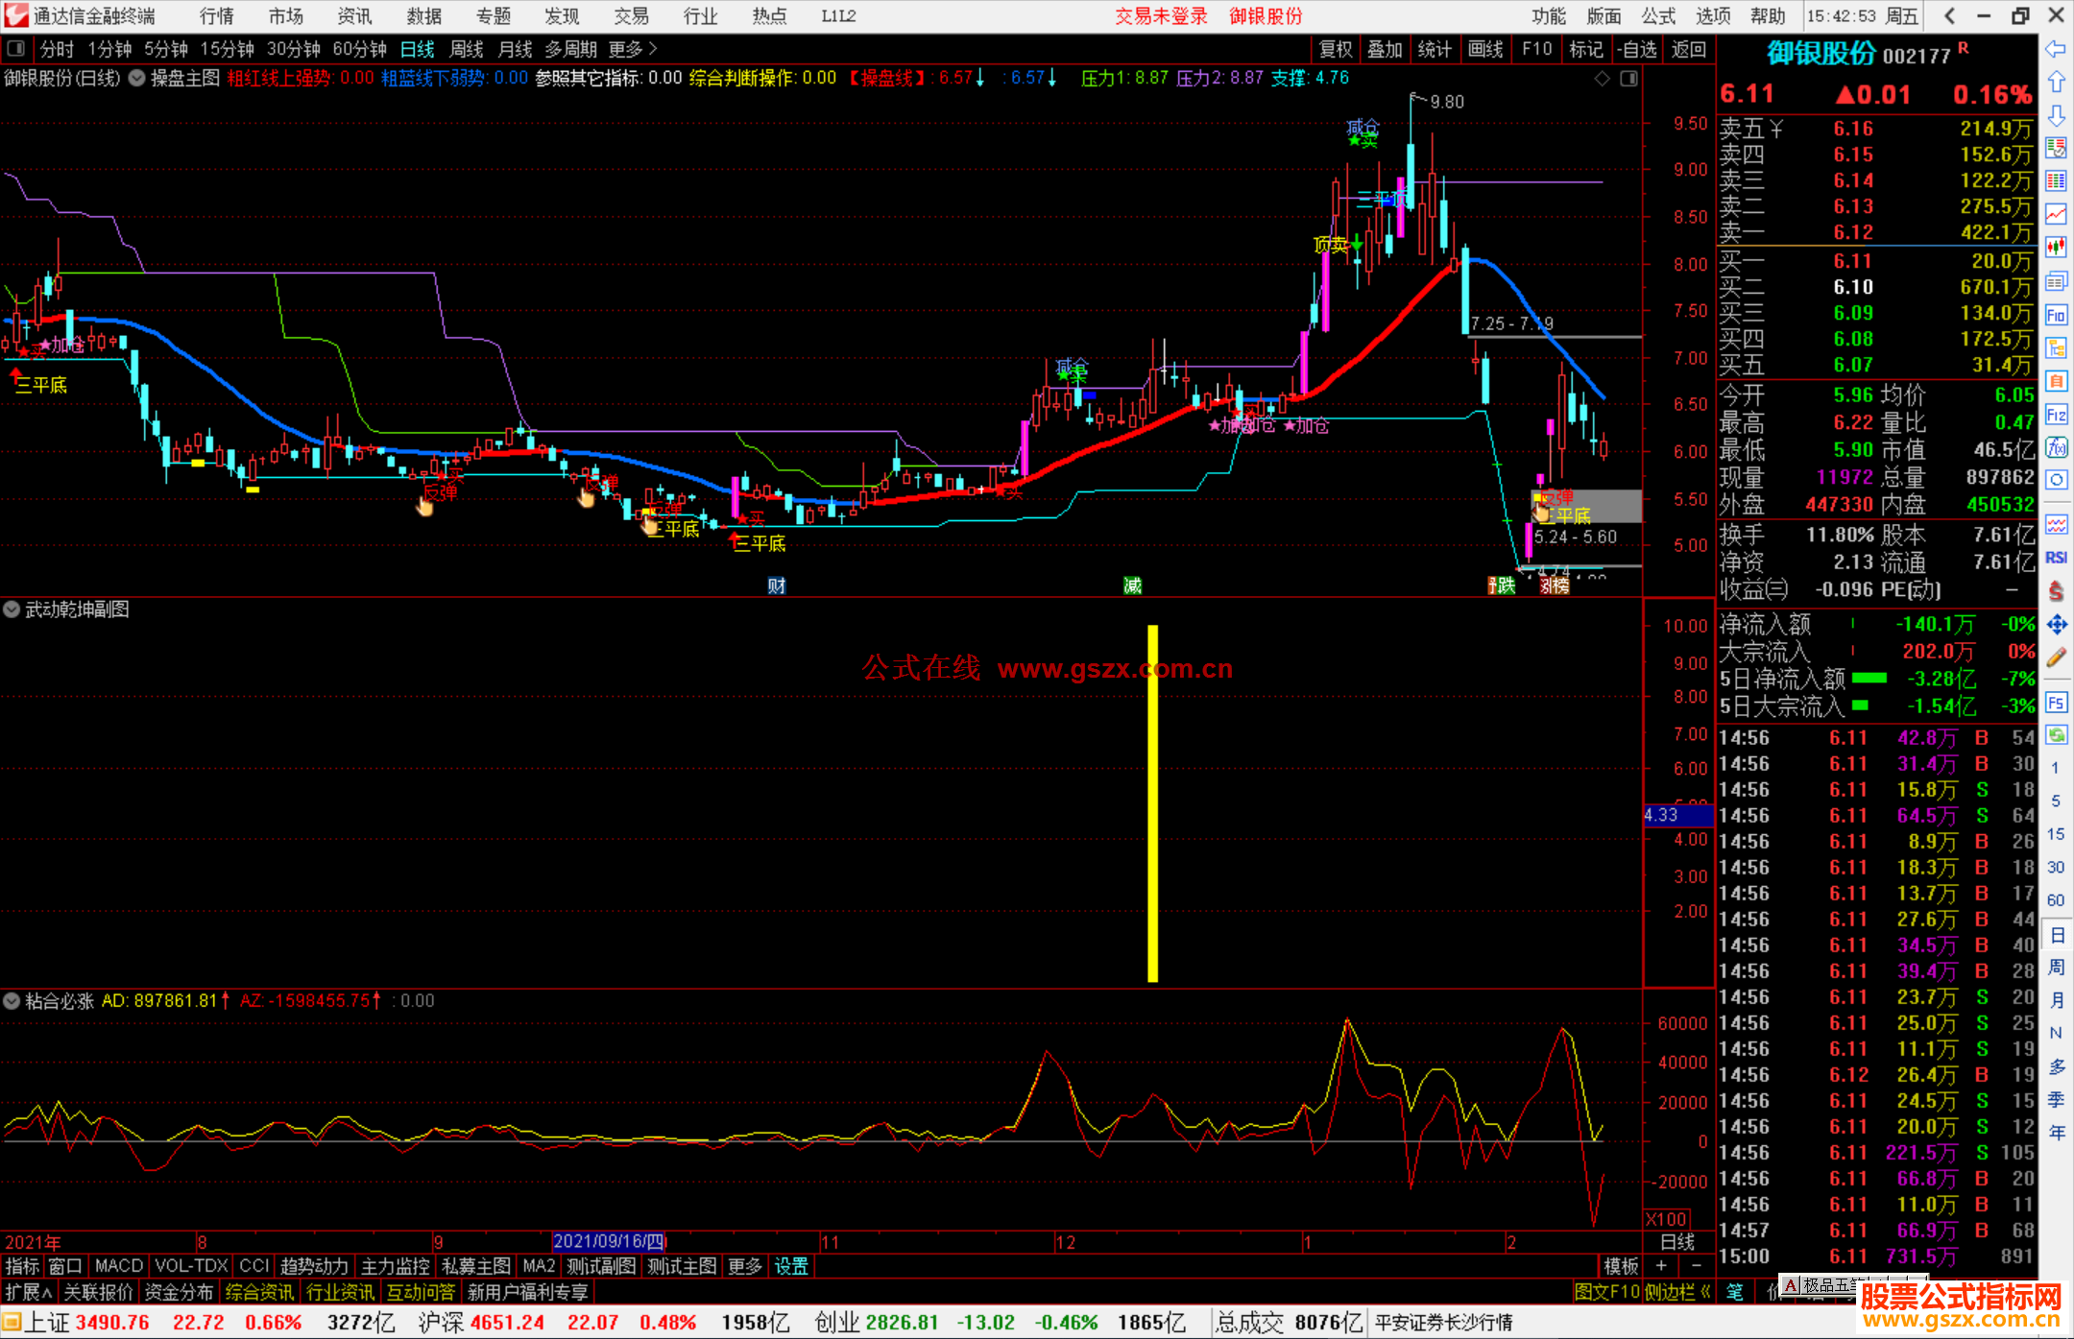Click the red S dollar sidebar icon
2074x1339 pixels.
[x=2056, y=591]
